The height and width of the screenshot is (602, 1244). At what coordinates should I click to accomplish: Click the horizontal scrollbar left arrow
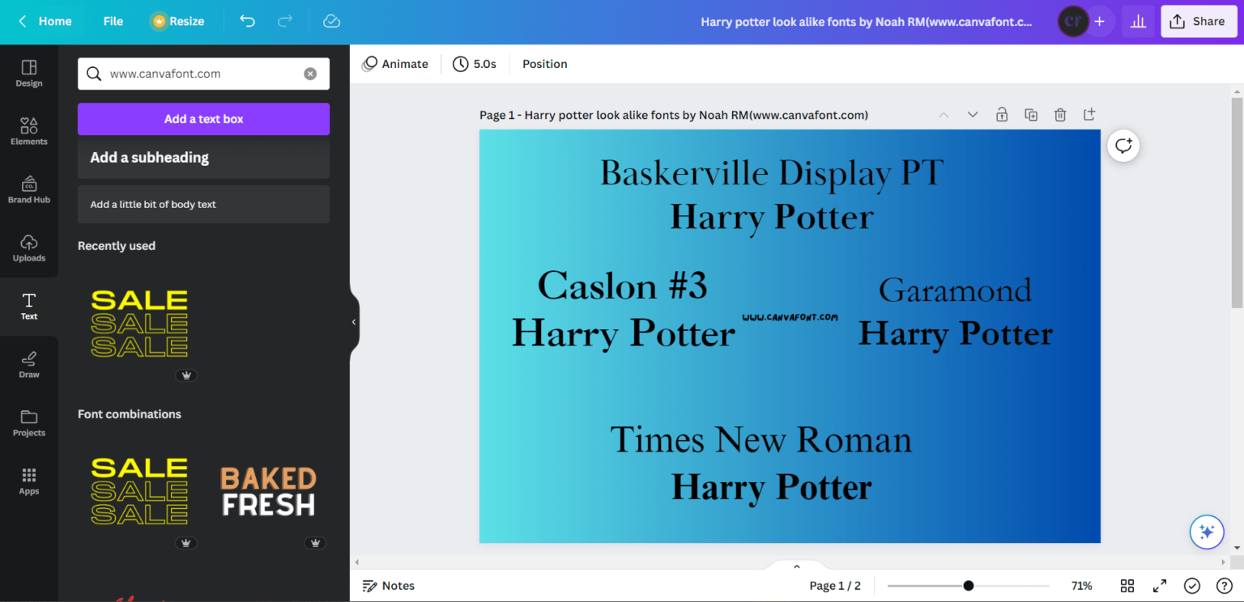[357, 562]
